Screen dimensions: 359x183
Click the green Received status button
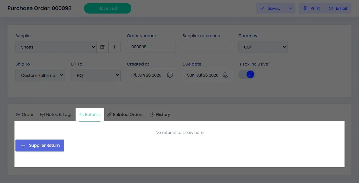108,8
